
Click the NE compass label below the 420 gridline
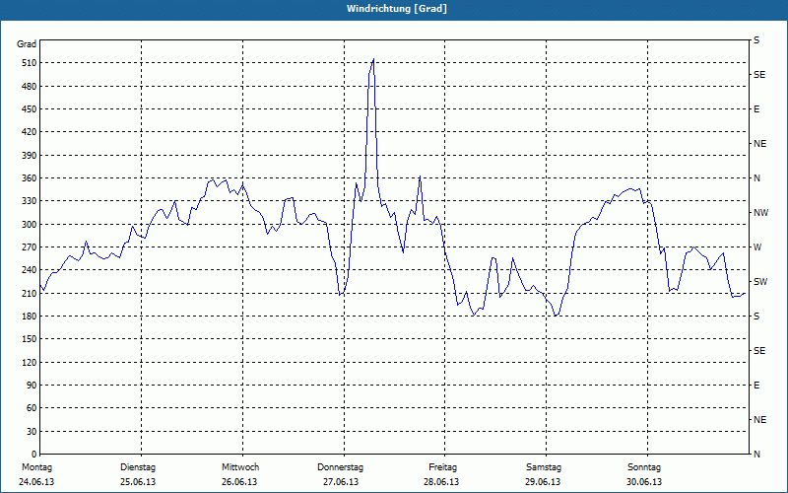[759, 144]
